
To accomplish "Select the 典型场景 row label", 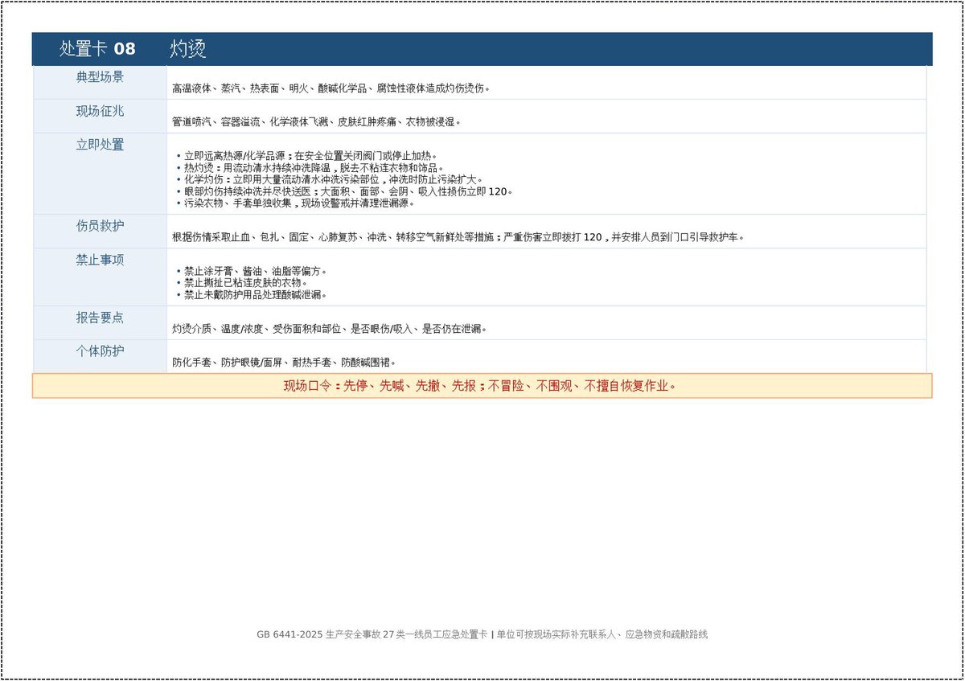I will [100, 77].
